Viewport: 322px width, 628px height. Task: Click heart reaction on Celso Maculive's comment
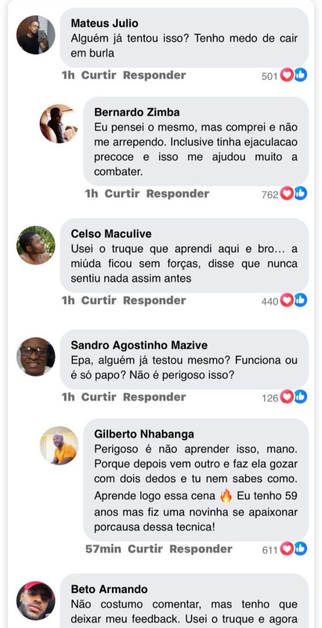click(286, 300)
